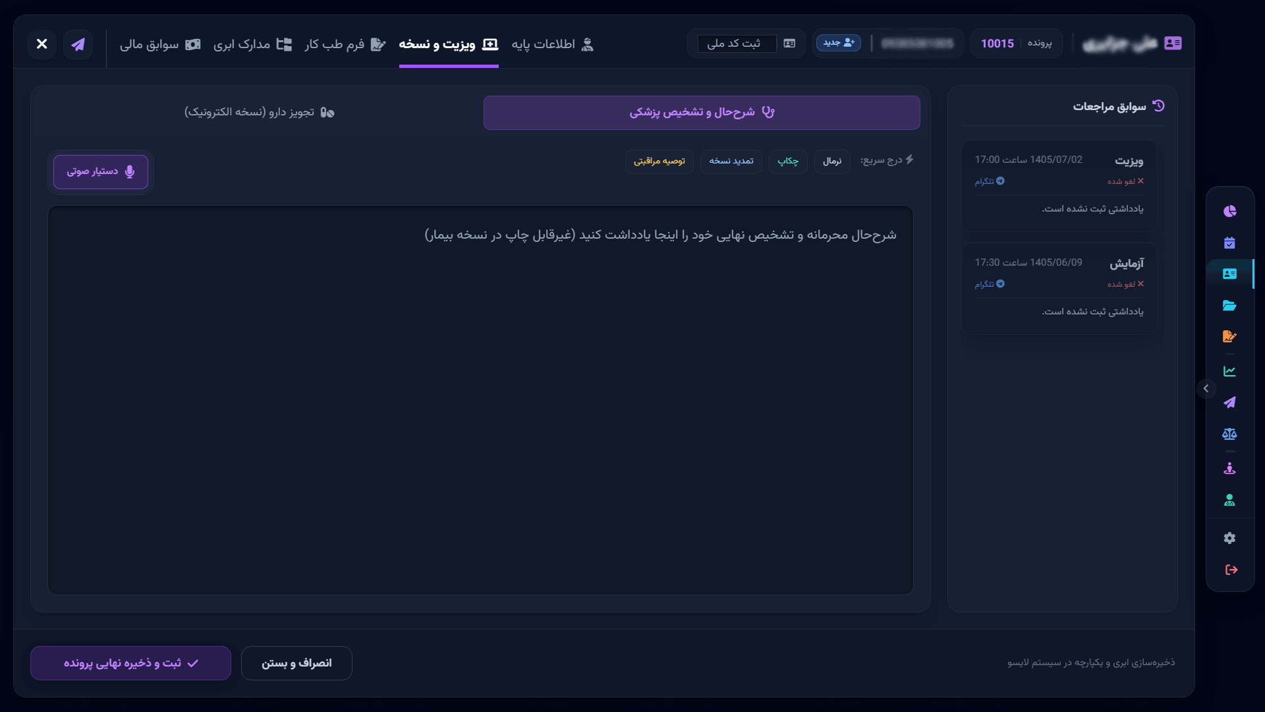1265x712 pixels.
Task: Click the paper plane send button in header
Action: (x=78, y=44)
